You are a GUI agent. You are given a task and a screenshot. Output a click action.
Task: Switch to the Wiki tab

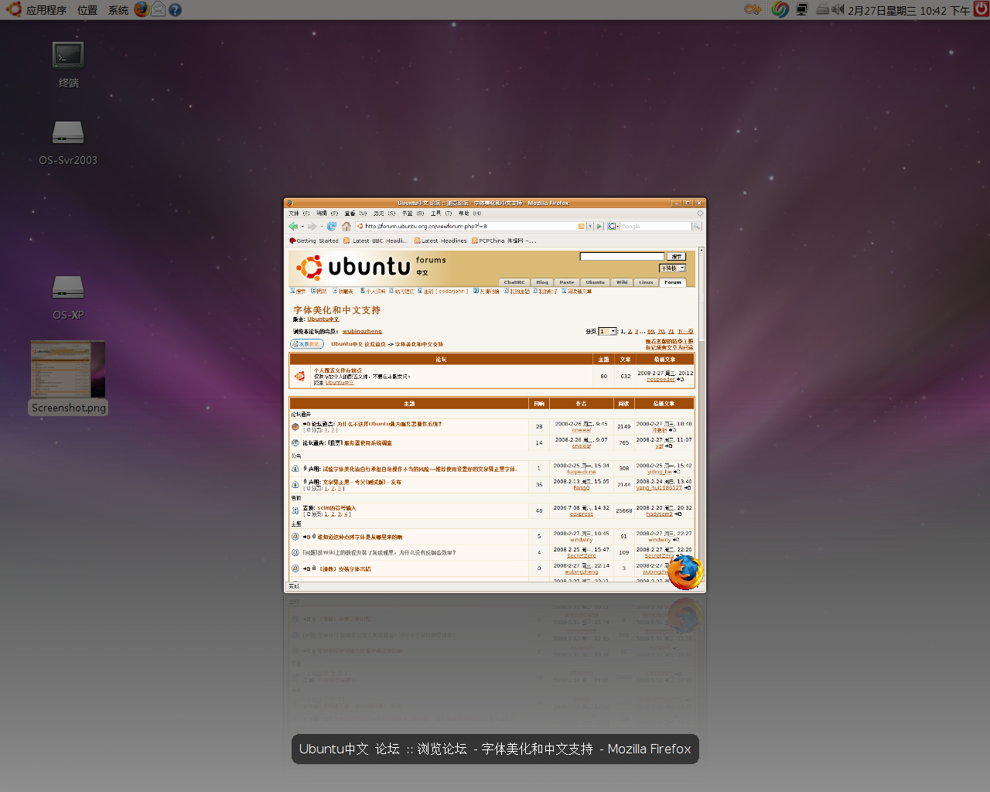tap(622, 282)
